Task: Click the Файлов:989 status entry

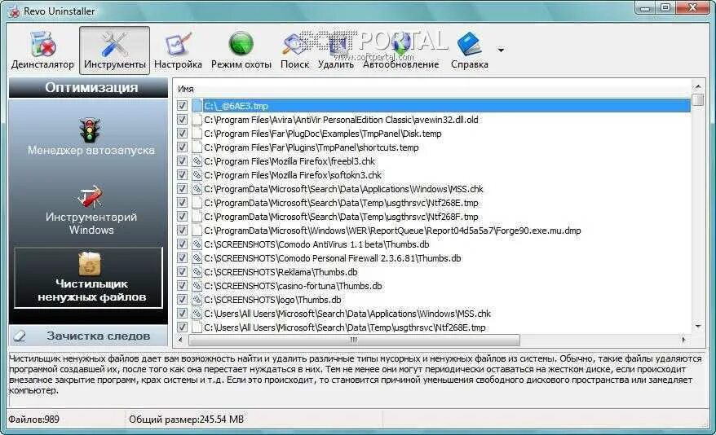Action: (33, 419)
